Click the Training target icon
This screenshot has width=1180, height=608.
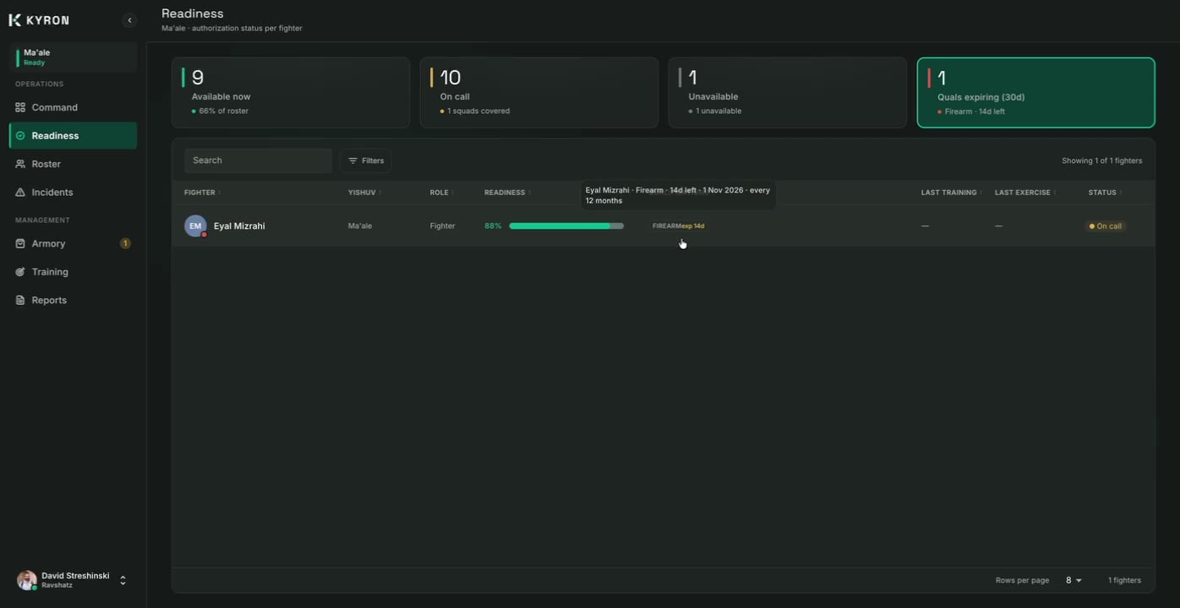[20, 272]
